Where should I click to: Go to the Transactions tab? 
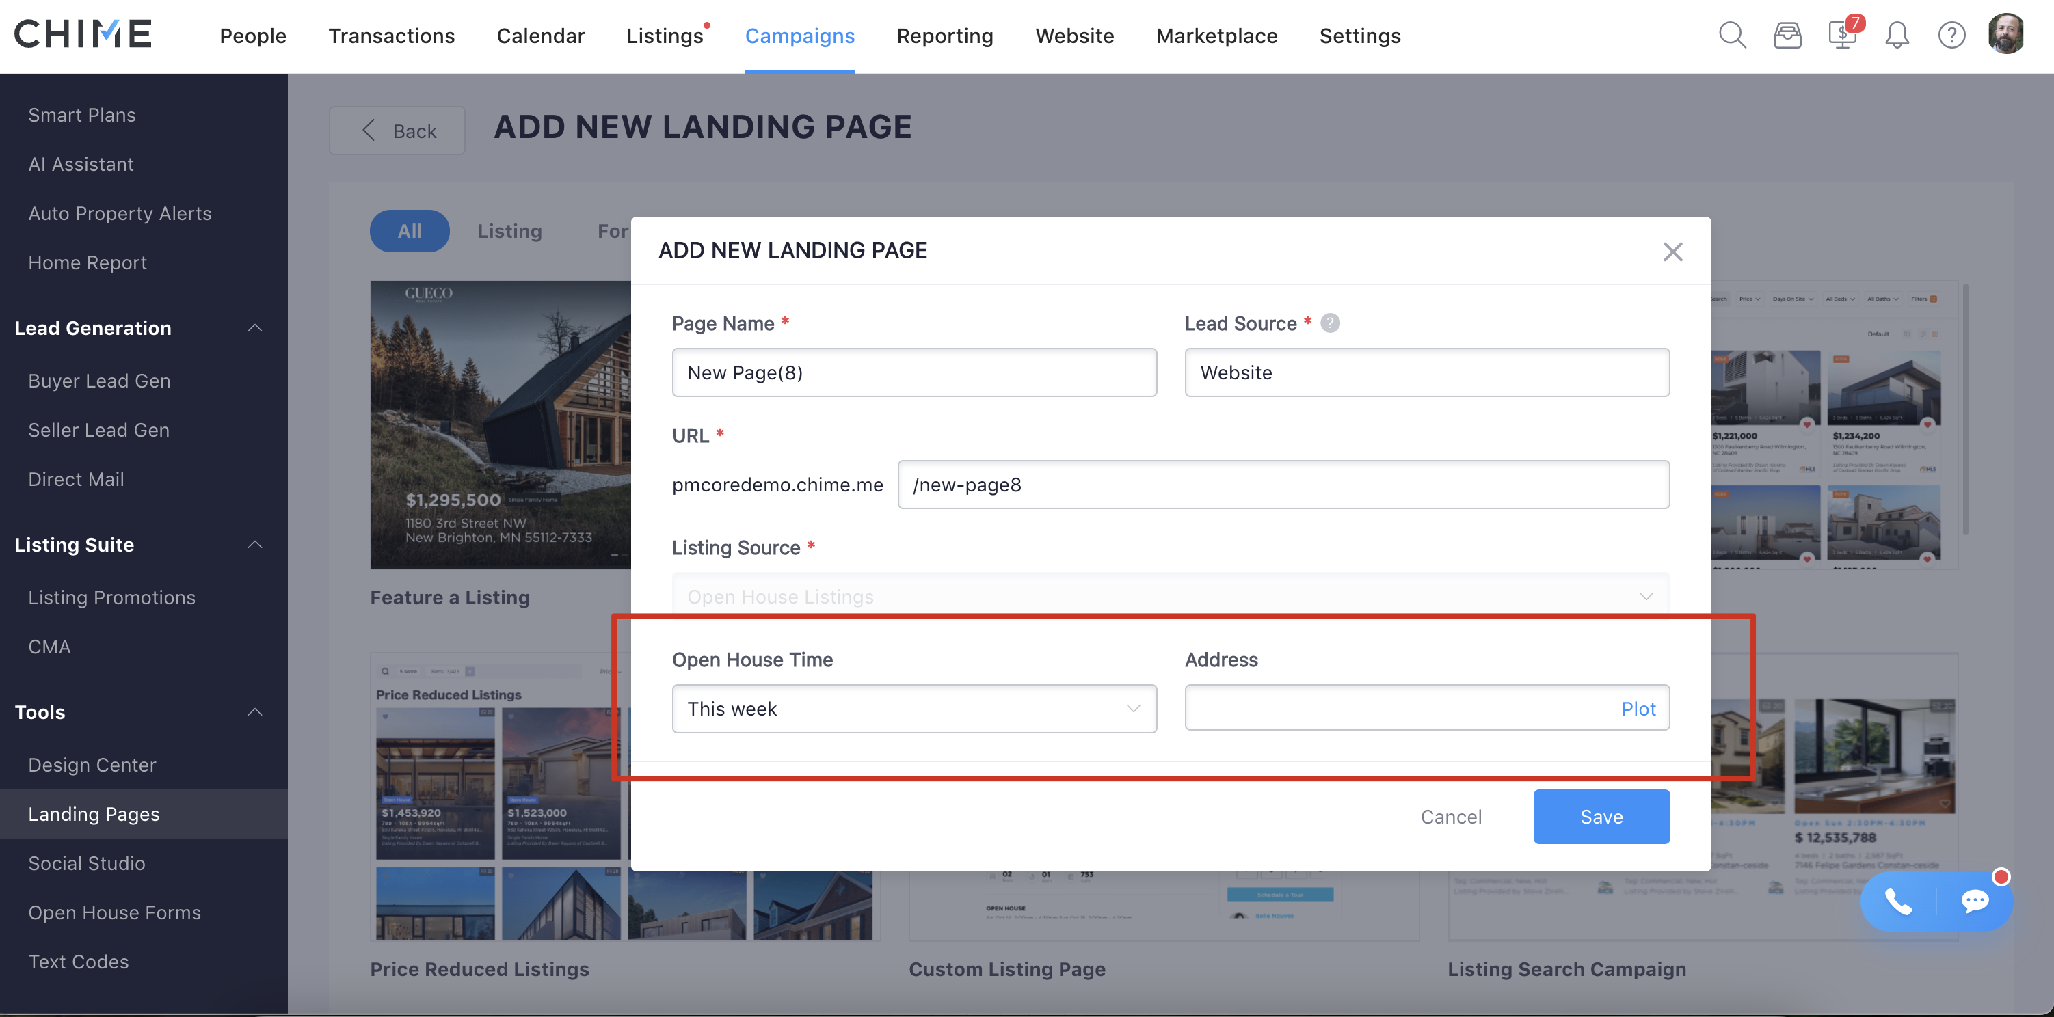[x=392, y=36]
